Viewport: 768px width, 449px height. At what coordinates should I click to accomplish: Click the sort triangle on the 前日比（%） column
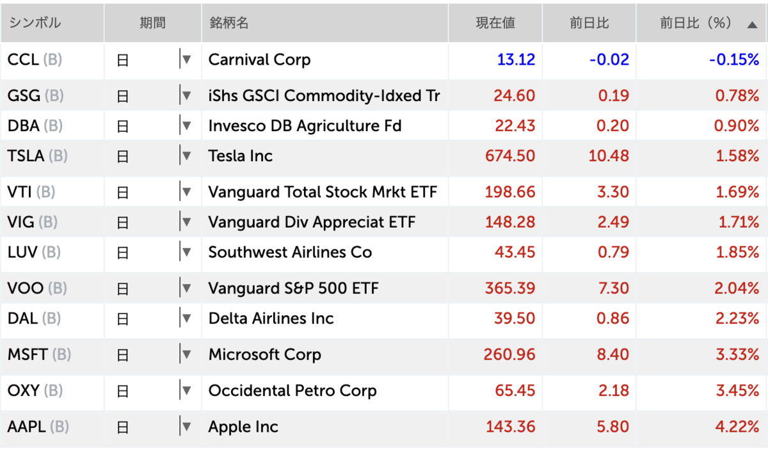click(751, 23)
